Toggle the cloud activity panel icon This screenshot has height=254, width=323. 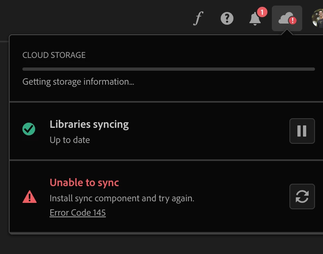pos(286,18)
